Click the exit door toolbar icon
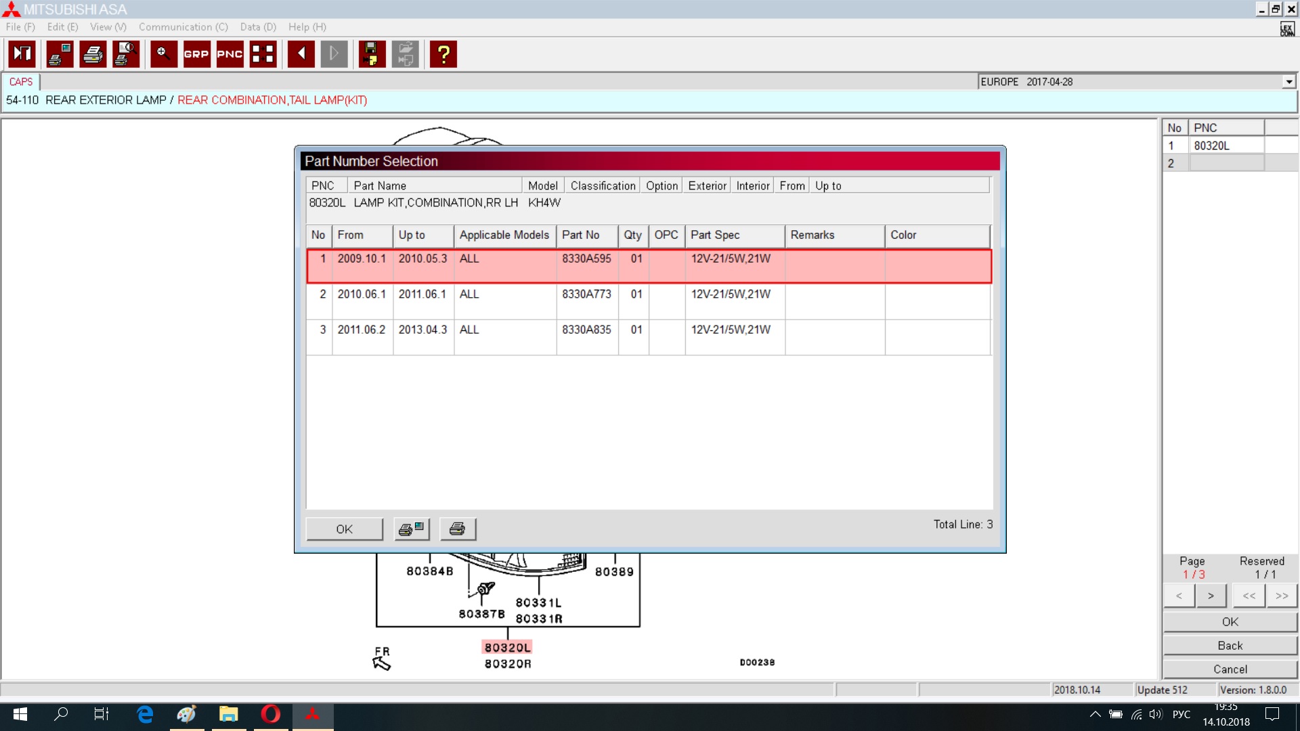 (22, 54)
